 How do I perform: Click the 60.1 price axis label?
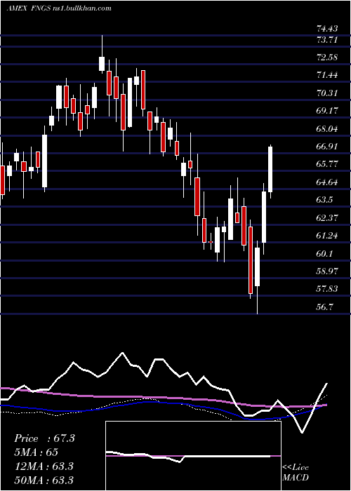(x=324, y=253)
